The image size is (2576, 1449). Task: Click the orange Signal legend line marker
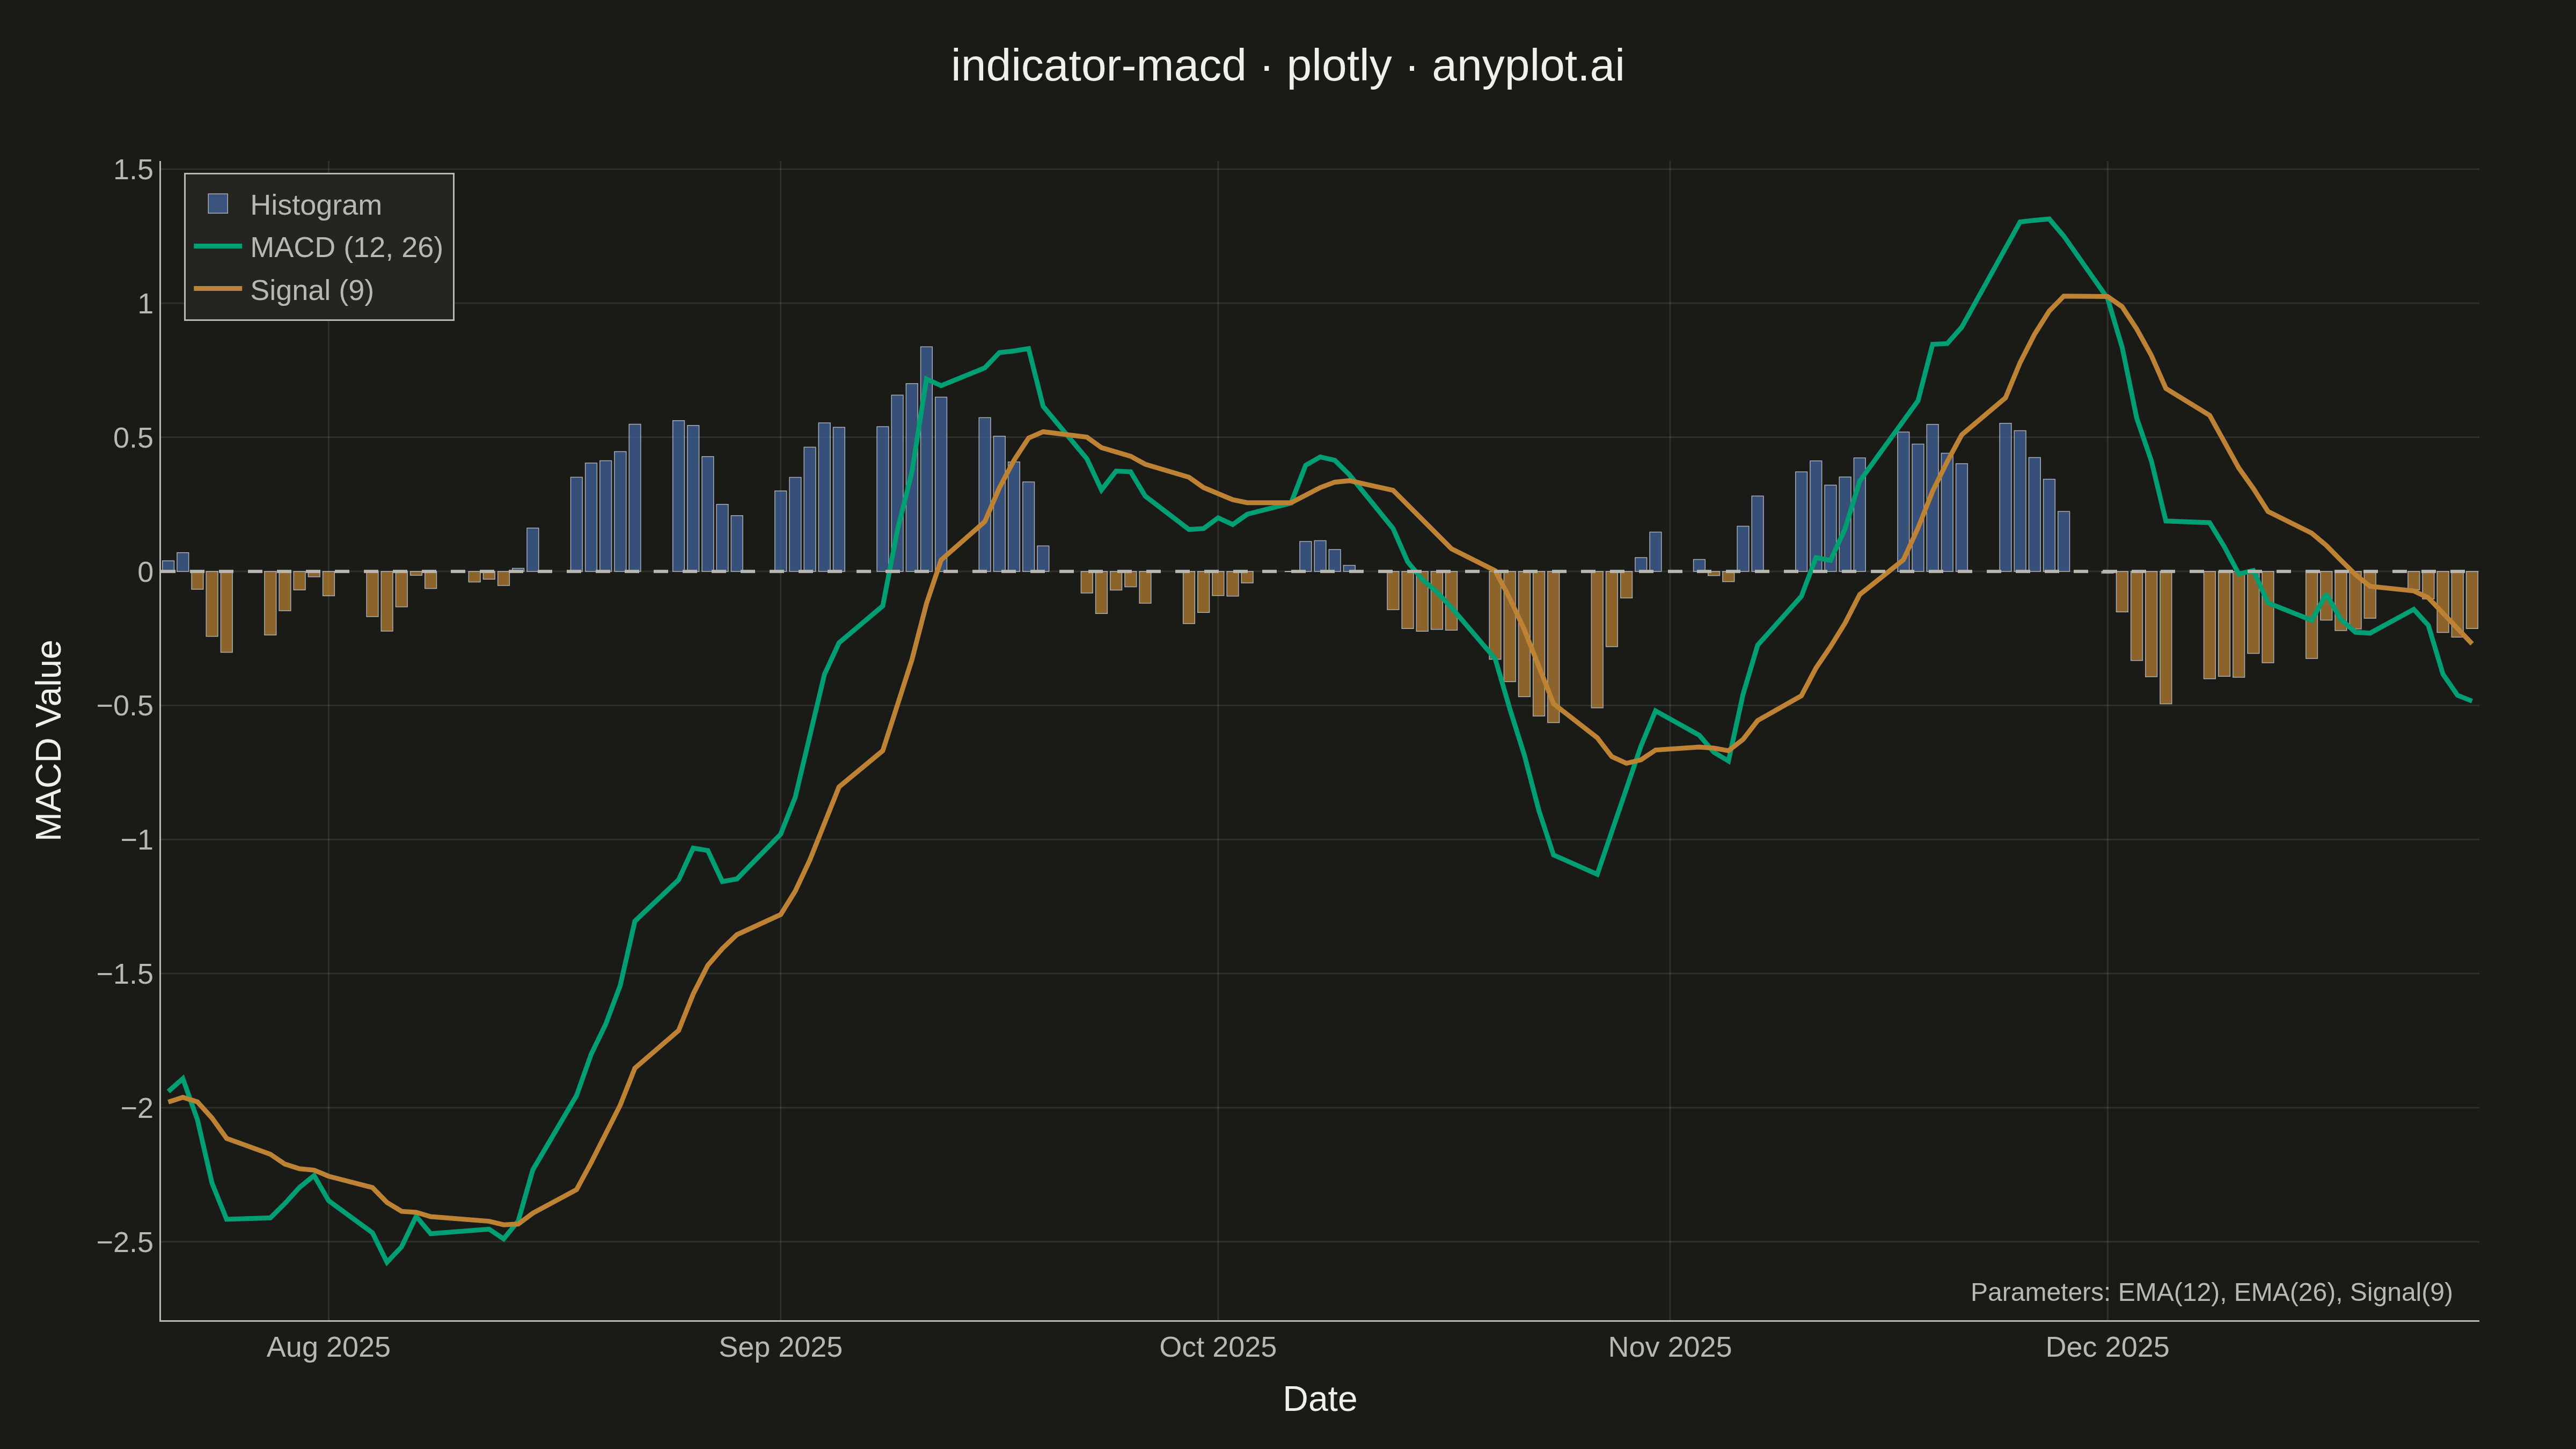point(218,289)
